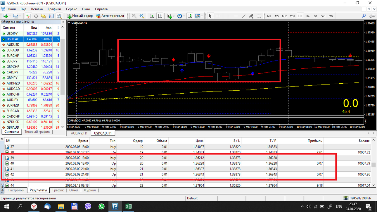Click the Новый ордер button

pos(80,16)
